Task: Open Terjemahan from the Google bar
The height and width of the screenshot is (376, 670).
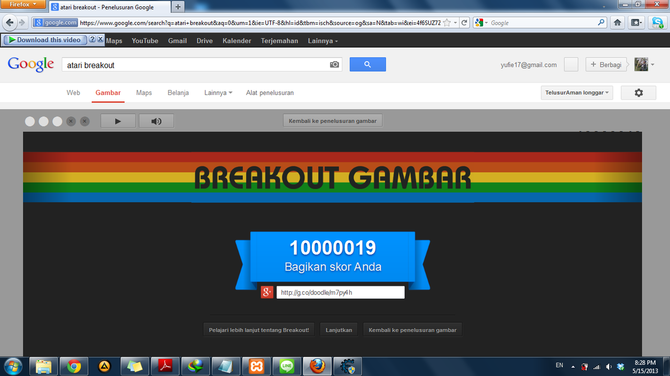Action: [x=280, y=41]
